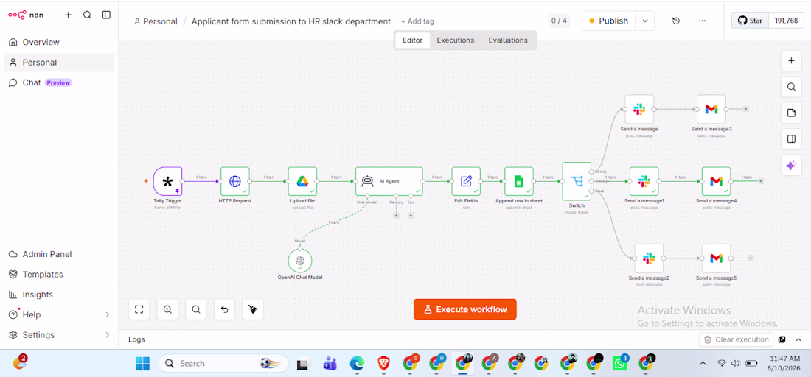The width and height of the screenshot is (811, 377).
Task: Undo with the reset arrow button
Action: click(x=224, y=309)
